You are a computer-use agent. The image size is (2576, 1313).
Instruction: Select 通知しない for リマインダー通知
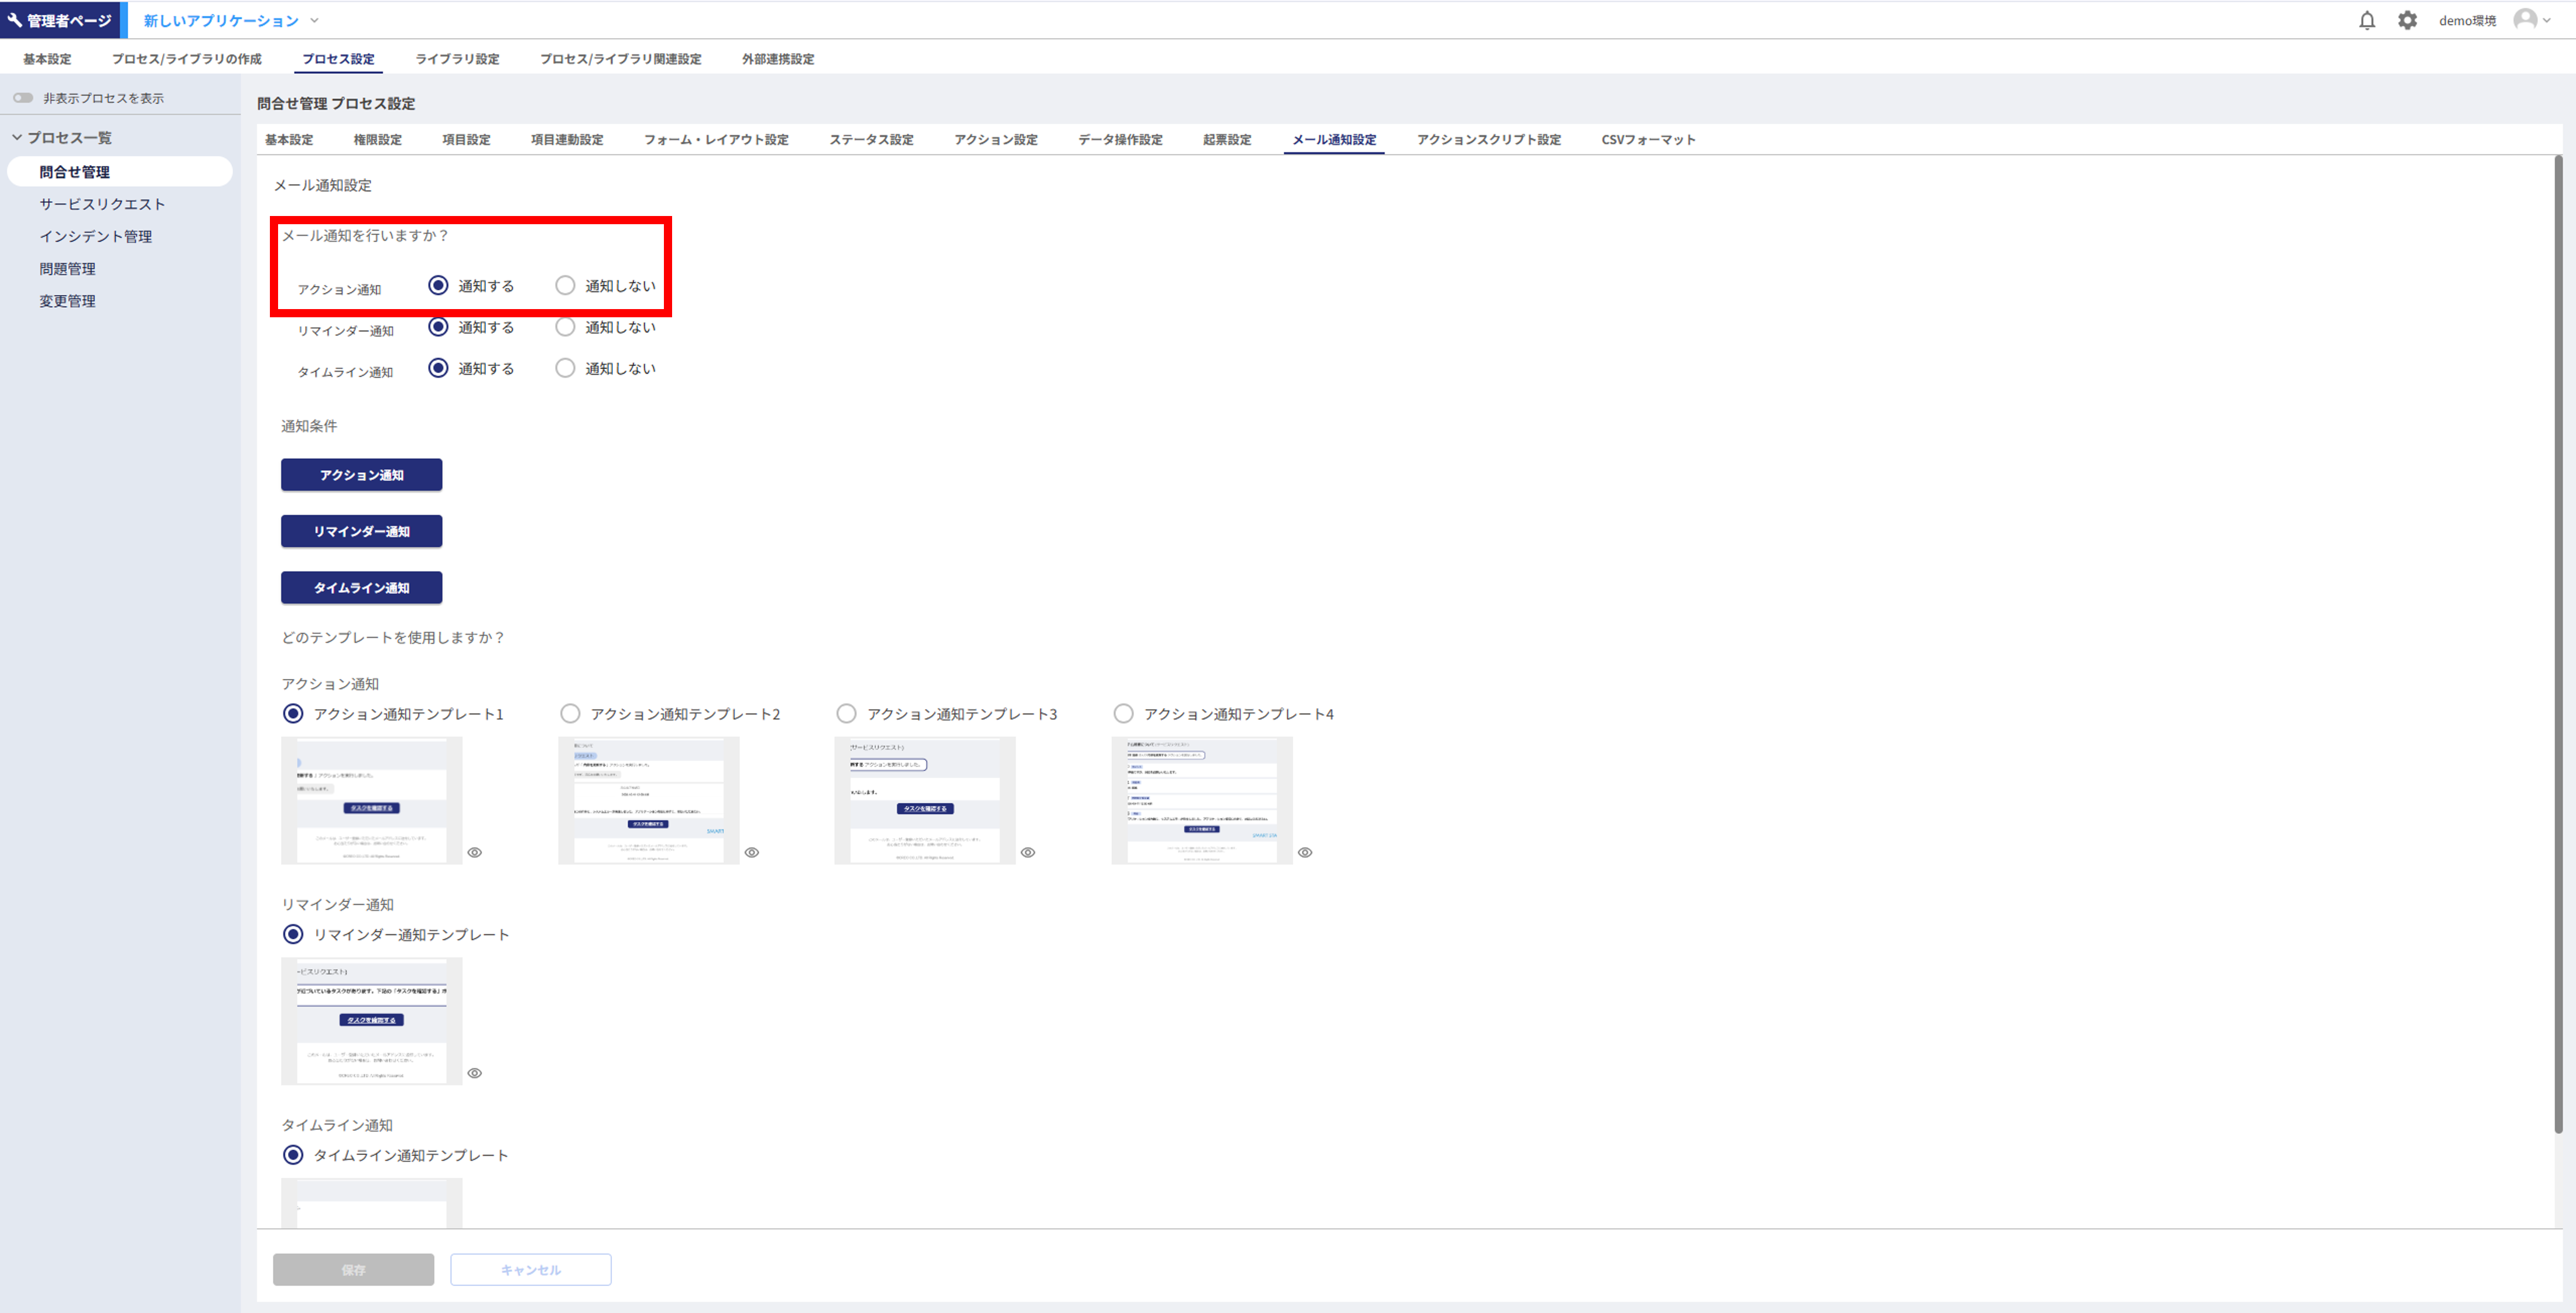point(565,327)
